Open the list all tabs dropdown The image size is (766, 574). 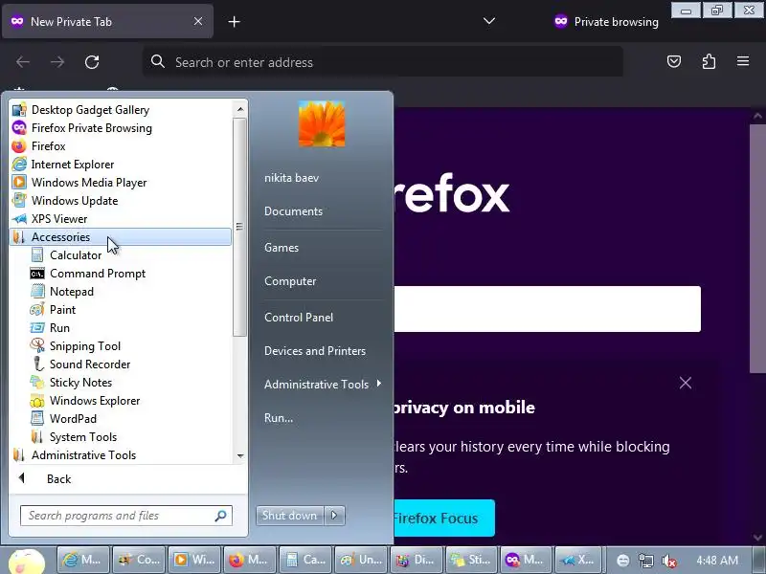[x=489, y=21]
